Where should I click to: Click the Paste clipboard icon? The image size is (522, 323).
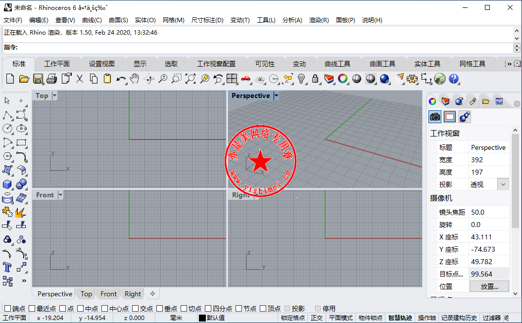tap(107, 79)
